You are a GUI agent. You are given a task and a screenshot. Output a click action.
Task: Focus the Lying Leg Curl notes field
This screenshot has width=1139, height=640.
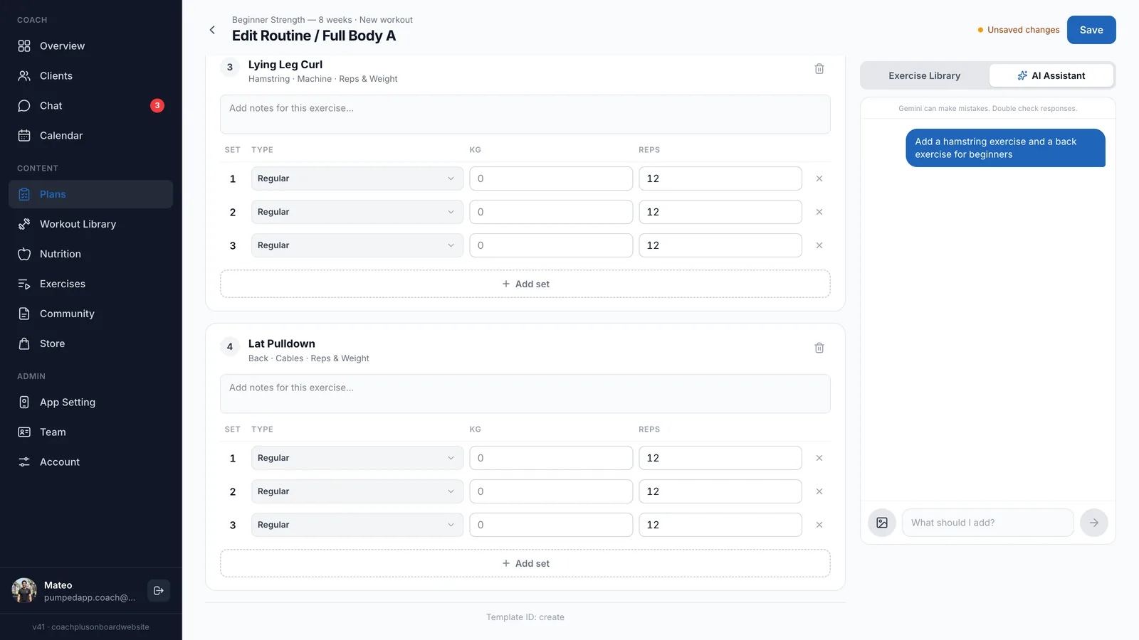click(525, 114)
